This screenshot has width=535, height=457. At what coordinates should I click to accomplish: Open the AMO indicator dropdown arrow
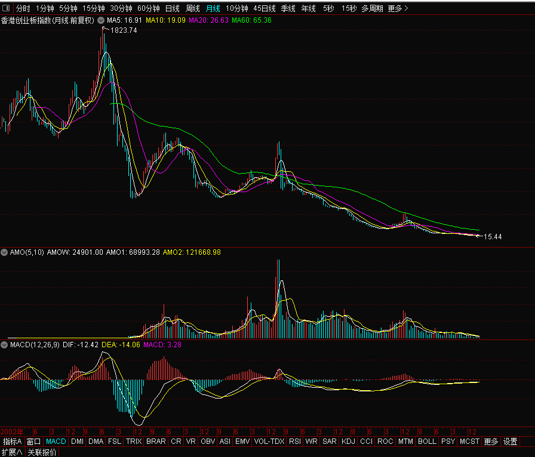point(5,252)
